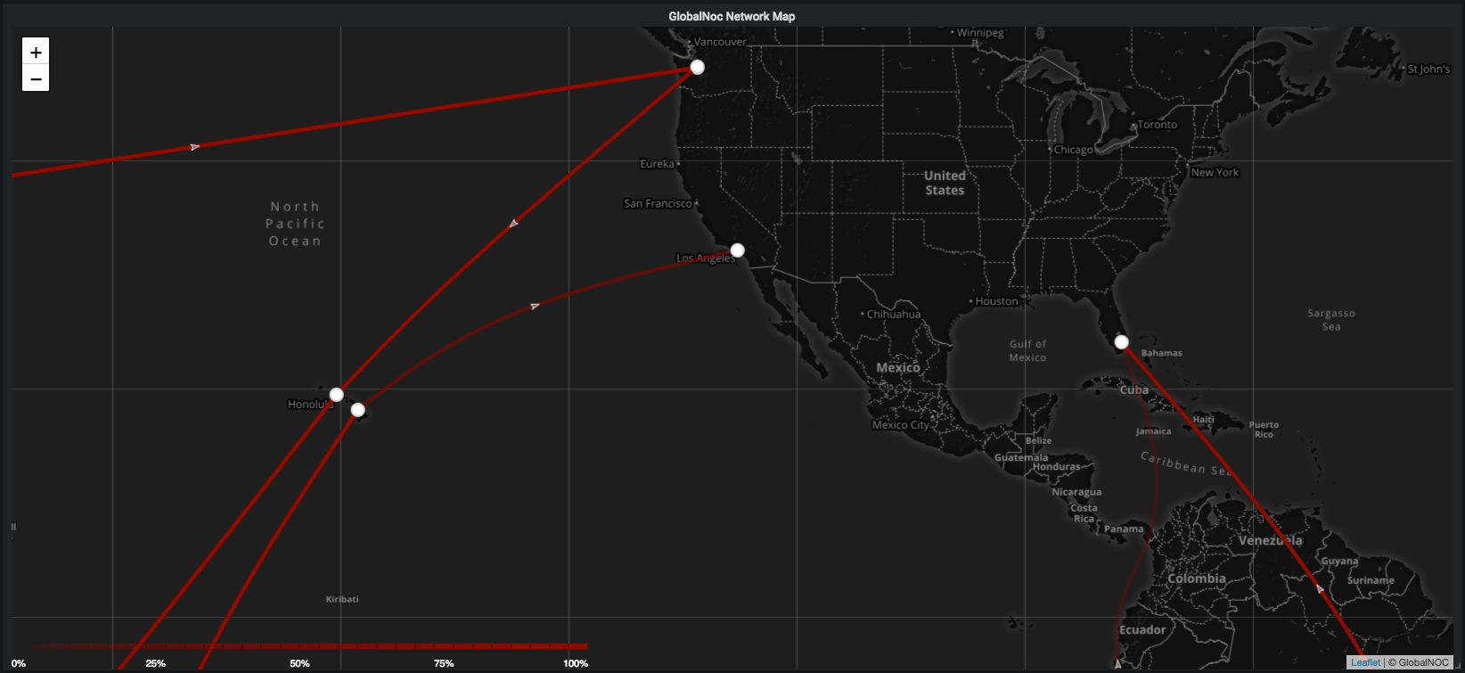Screen dimensions: 1465x673
Task: Click the utilization legend color bar
Action: (310, 646)
